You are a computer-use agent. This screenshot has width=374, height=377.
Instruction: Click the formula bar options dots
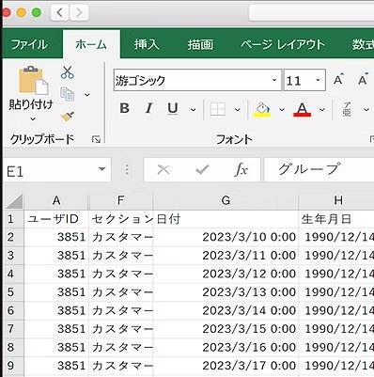[127, 169]
